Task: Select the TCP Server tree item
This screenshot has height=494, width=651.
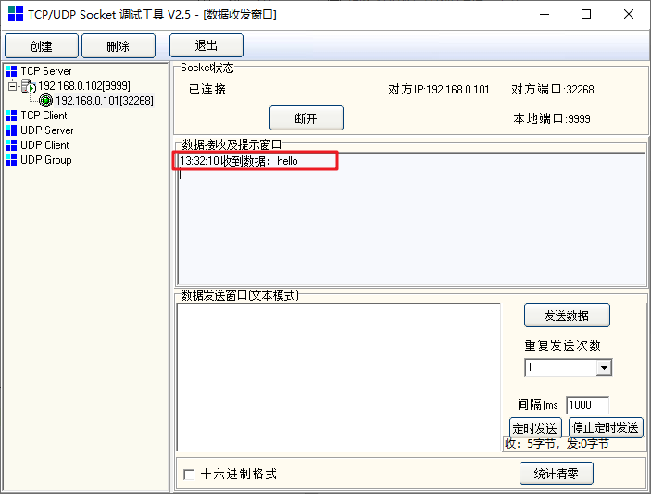Action: click(x=46, y=71)
